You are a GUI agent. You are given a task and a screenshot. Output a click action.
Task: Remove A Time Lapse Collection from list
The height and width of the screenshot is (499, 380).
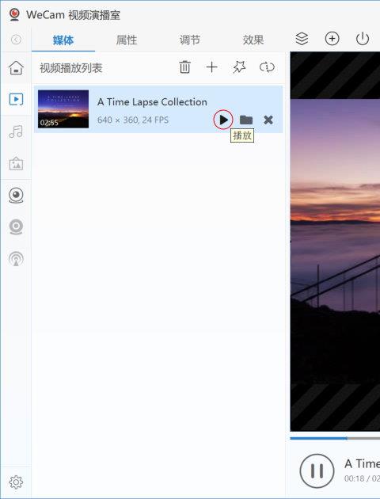(268, 120)
